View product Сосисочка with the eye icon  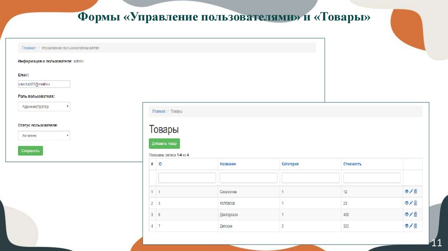[x=406, y=192]
